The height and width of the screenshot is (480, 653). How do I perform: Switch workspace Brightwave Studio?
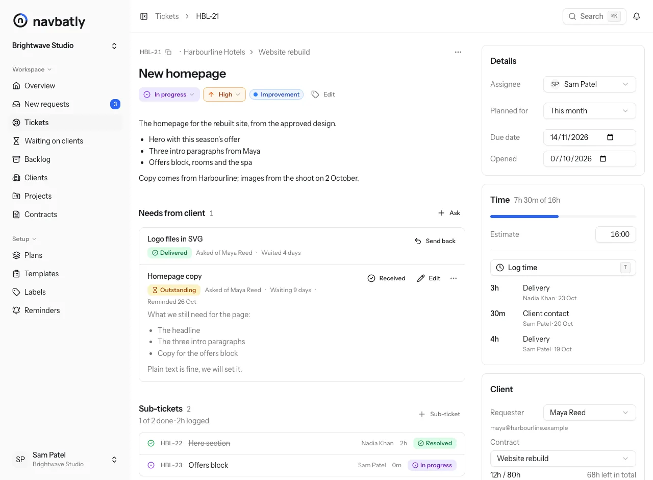pos(65,45)
